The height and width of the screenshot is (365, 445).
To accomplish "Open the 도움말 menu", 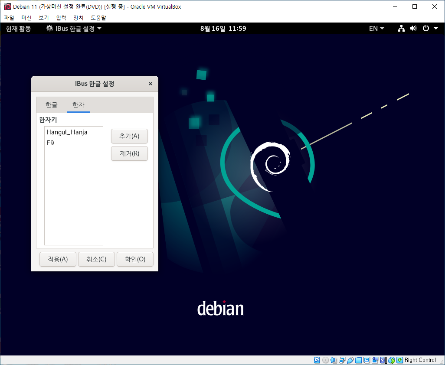I will point(98,18).
